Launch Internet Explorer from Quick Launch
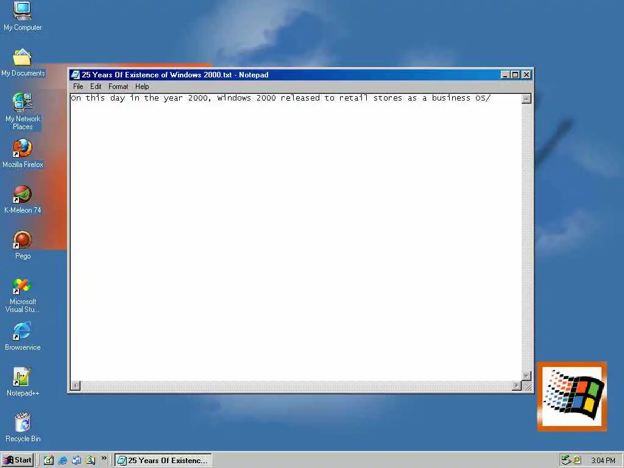The width and height of the screenshot is (624, 468). [x=63, y=461]
